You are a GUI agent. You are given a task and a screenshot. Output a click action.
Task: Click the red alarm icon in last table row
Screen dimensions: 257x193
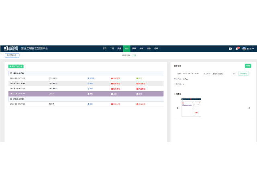tap(112, 104)
